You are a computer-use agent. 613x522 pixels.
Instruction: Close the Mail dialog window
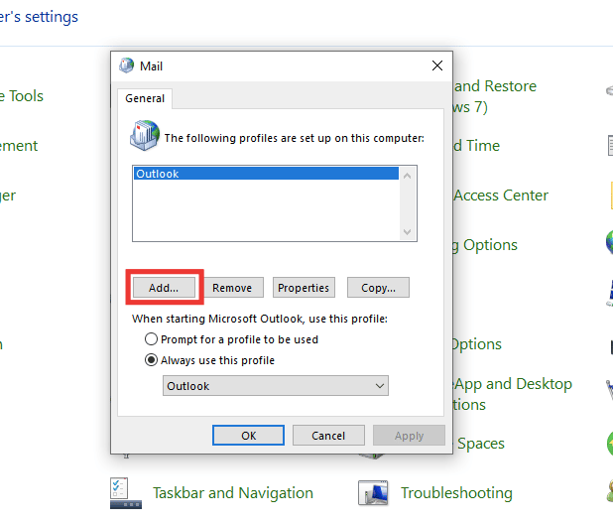437,65
